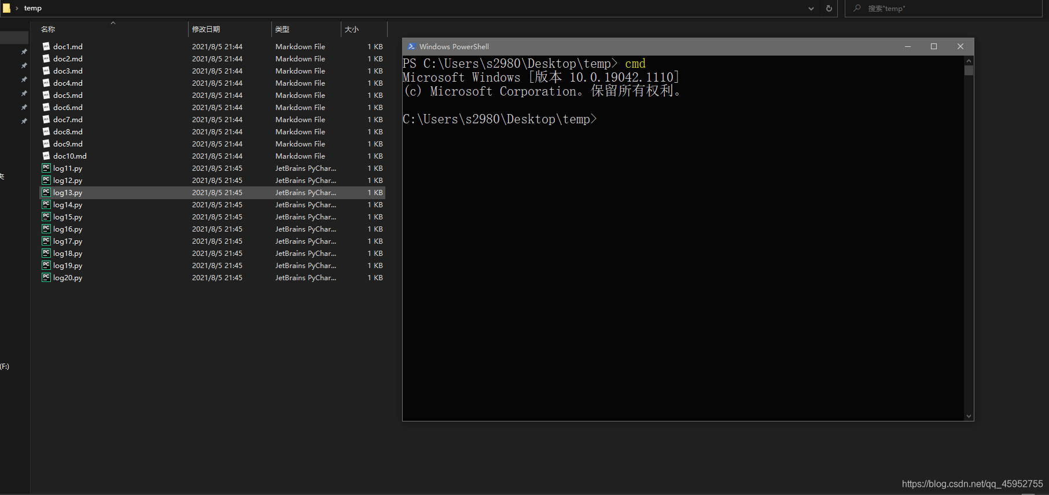Click the PyCharm icon of log20.py

coord(46,277)
